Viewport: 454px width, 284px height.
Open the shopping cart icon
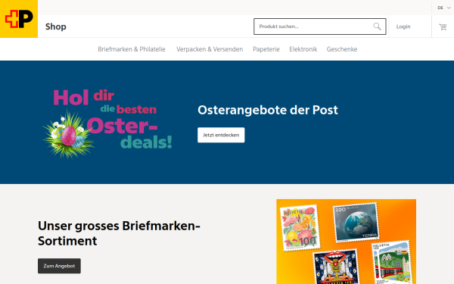443,27
